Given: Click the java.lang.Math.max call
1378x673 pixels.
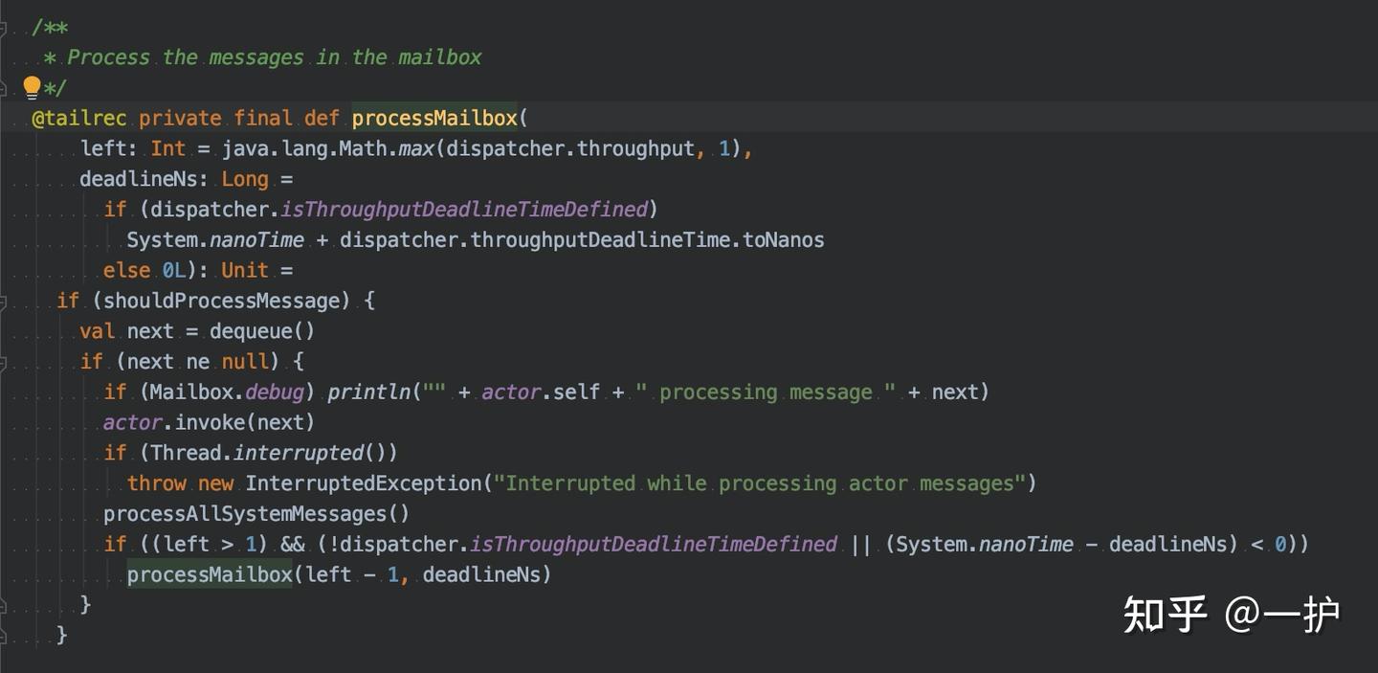Looking at the screenshot, I should pos(328,148).
